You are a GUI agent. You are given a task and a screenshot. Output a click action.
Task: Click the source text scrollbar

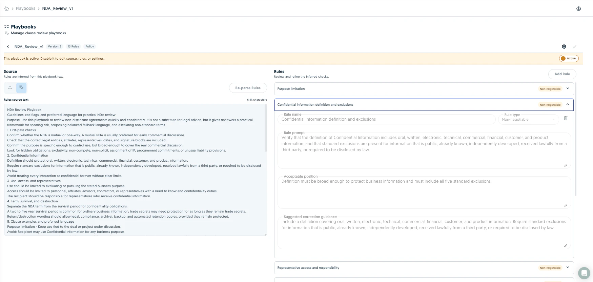pyautogui.click(x=266, y=129)
